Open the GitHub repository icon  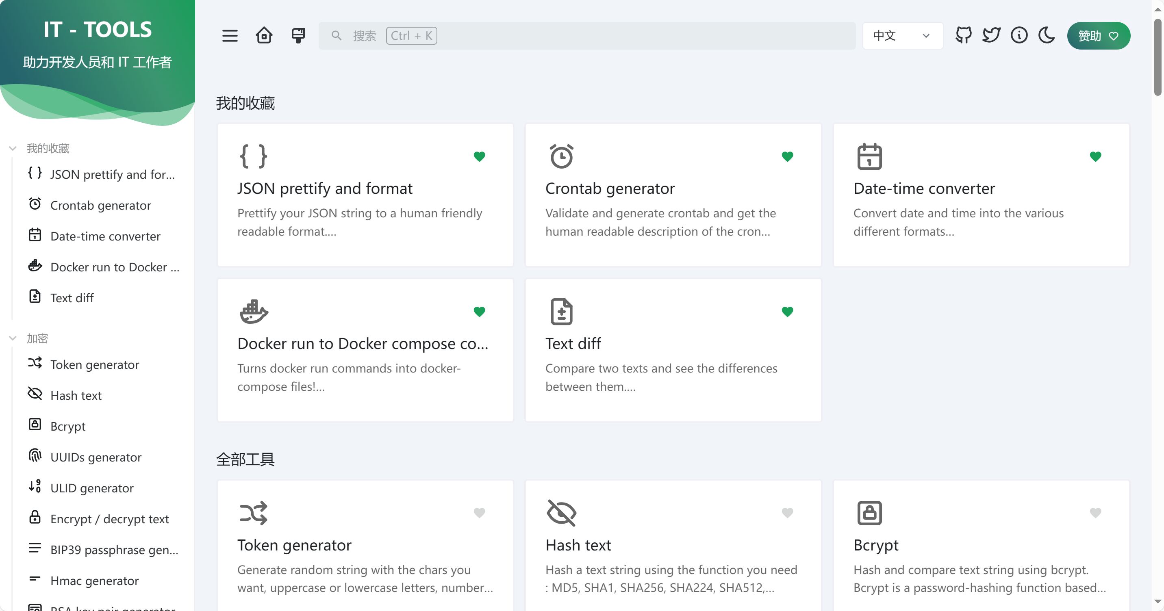point(963,35)
